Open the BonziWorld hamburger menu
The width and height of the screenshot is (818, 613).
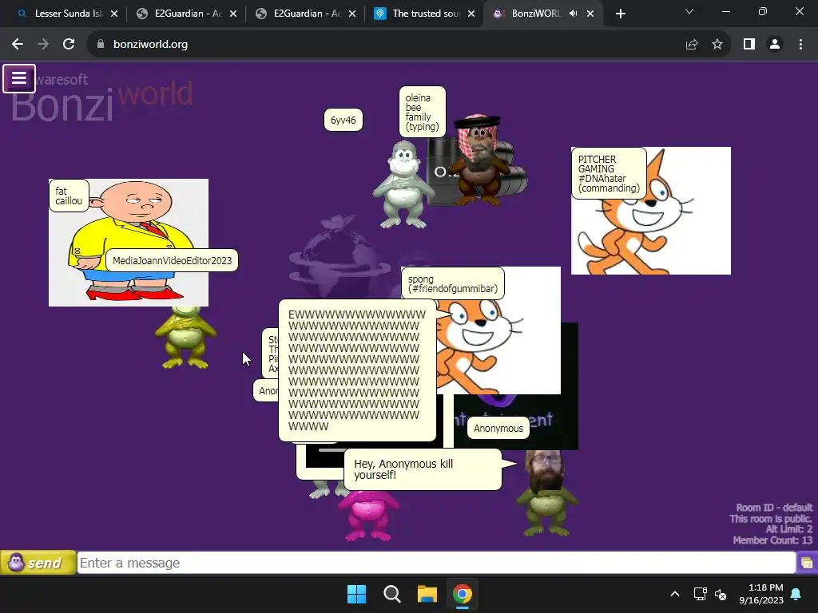(19, 78)
